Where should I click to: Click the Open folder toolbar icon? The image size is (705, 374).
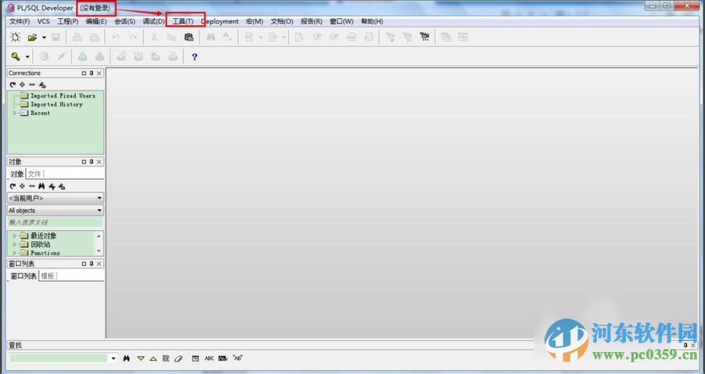pos(32,38)
